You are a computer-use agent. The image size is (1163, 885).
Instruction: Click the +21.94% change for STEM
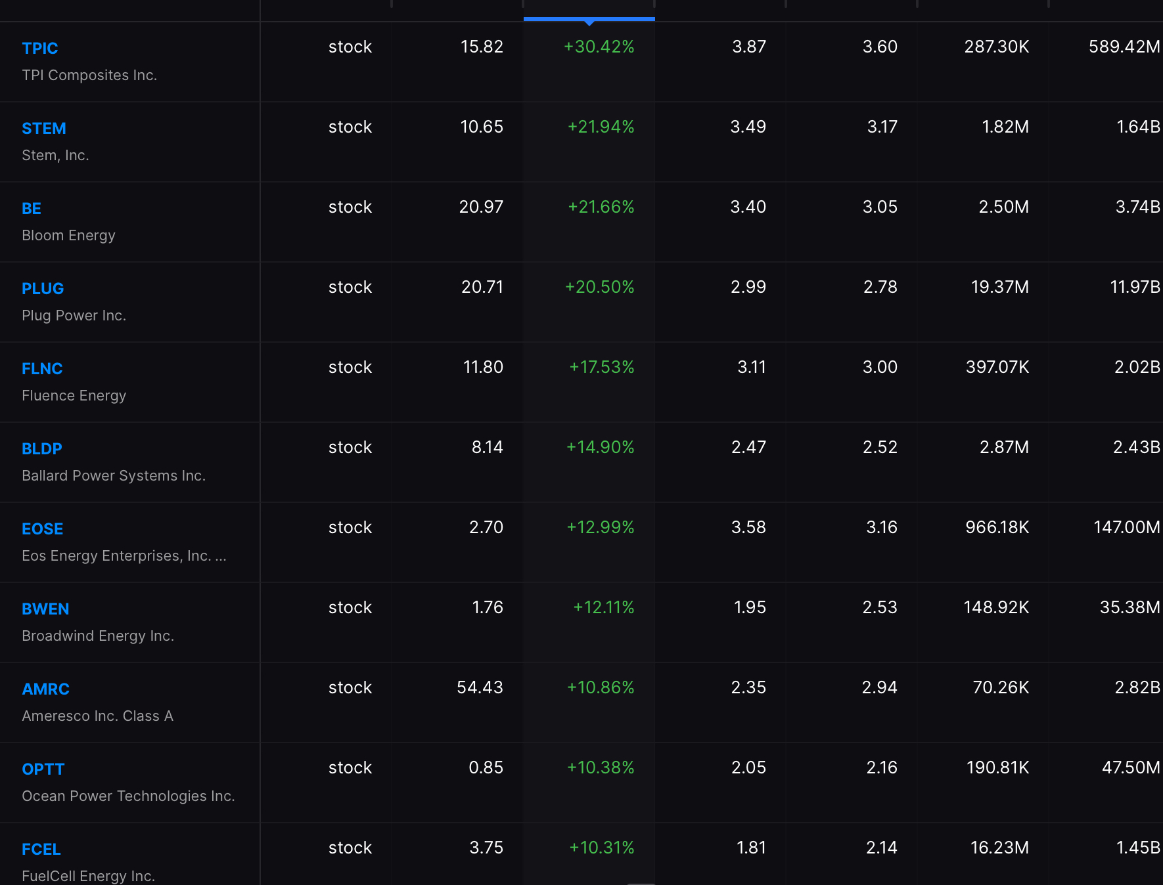coord(601,127)
